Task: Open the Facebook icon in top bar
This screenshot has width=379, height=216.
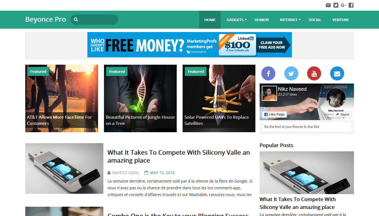Action: tap(351, 5)
